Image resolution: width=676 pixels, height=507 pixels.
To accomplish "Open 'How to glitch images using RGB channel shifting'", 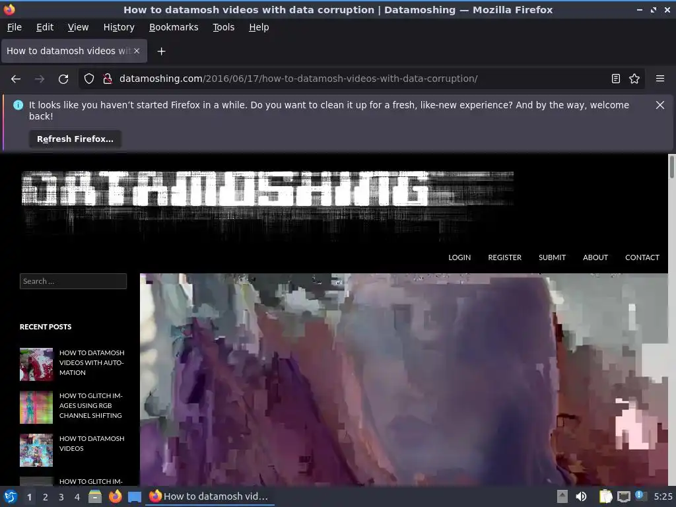I will [91, 406].
